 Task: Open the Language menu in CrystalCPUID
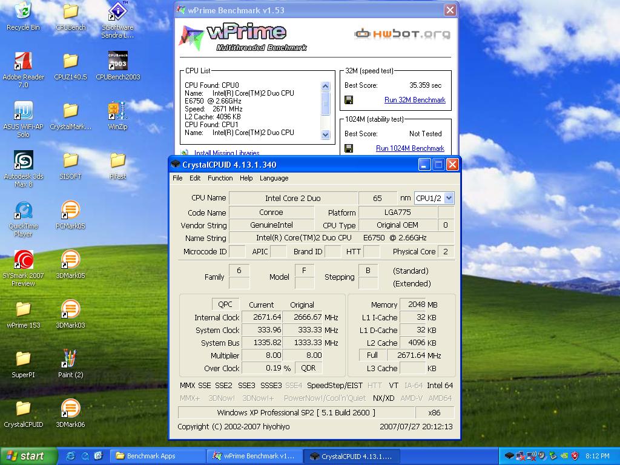pos(274,178)
